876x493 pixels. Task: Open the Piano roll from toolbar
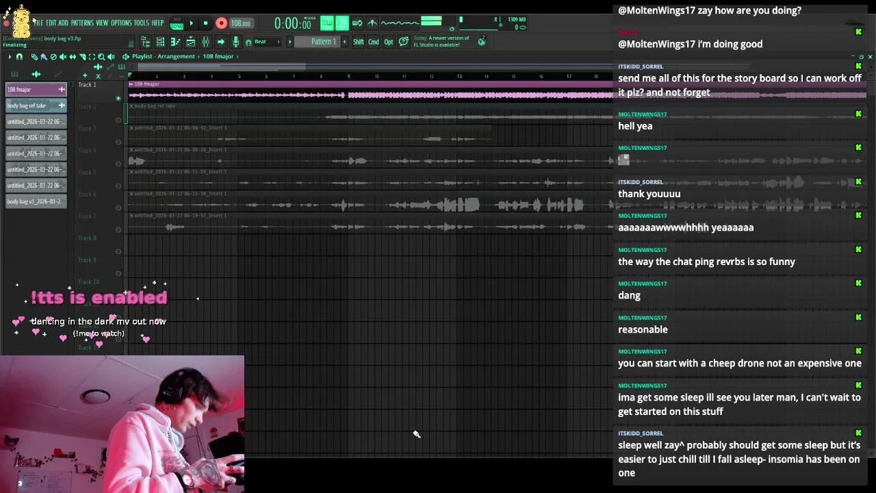coord(175,42)
